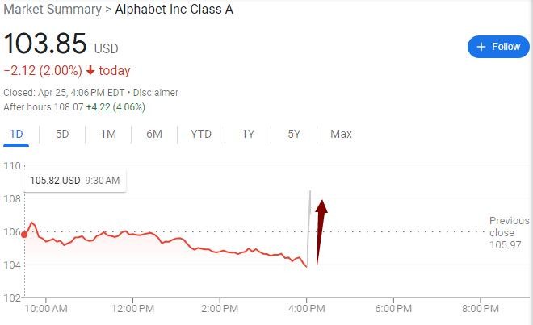
Task: Switch to the 1Y view
Action: [x=248, y=134]
